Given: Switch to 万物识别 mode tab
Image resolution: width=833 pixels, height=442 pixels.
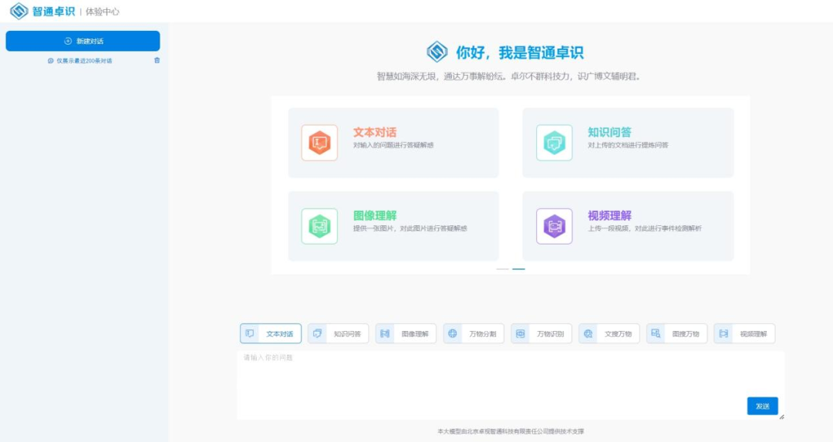Looking at the screenshot, I should coord(541,334).
